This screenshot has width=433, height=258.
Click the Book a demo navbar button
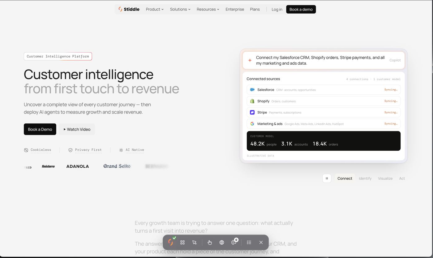pyautogui.click(x=301, y=9)
